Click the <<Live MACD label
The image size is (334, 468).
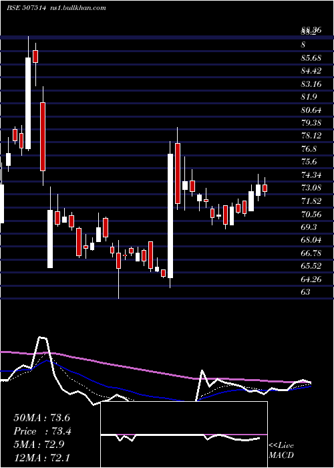(281, 451)
